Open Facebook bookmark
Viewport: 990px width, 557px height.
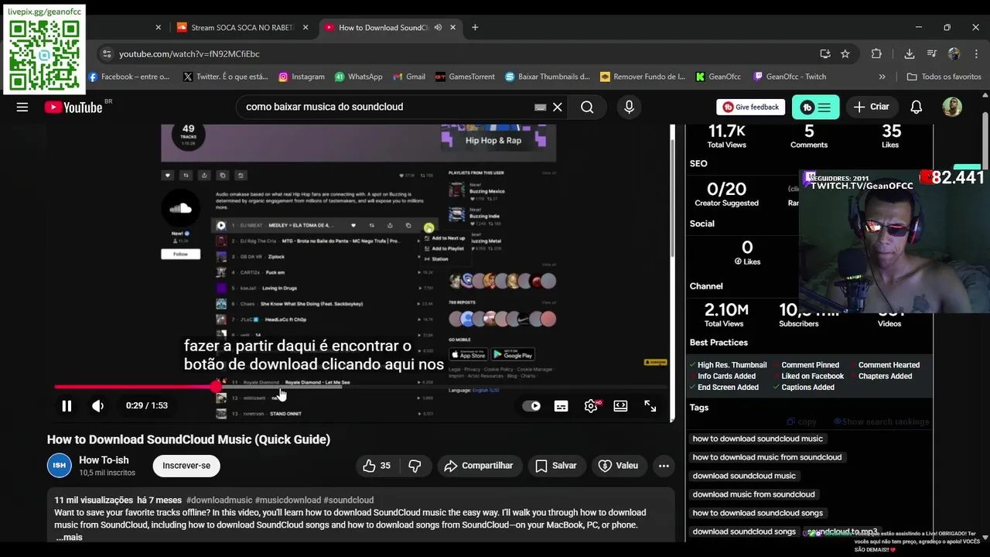[128, 77]
